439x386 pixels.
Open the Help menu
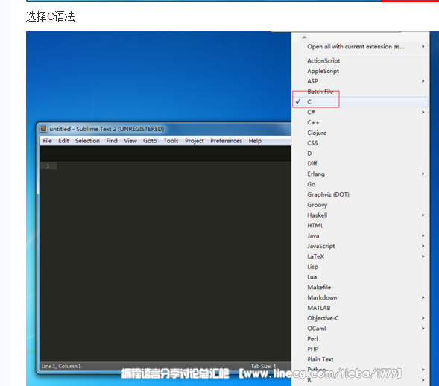(x=255, y=141)
